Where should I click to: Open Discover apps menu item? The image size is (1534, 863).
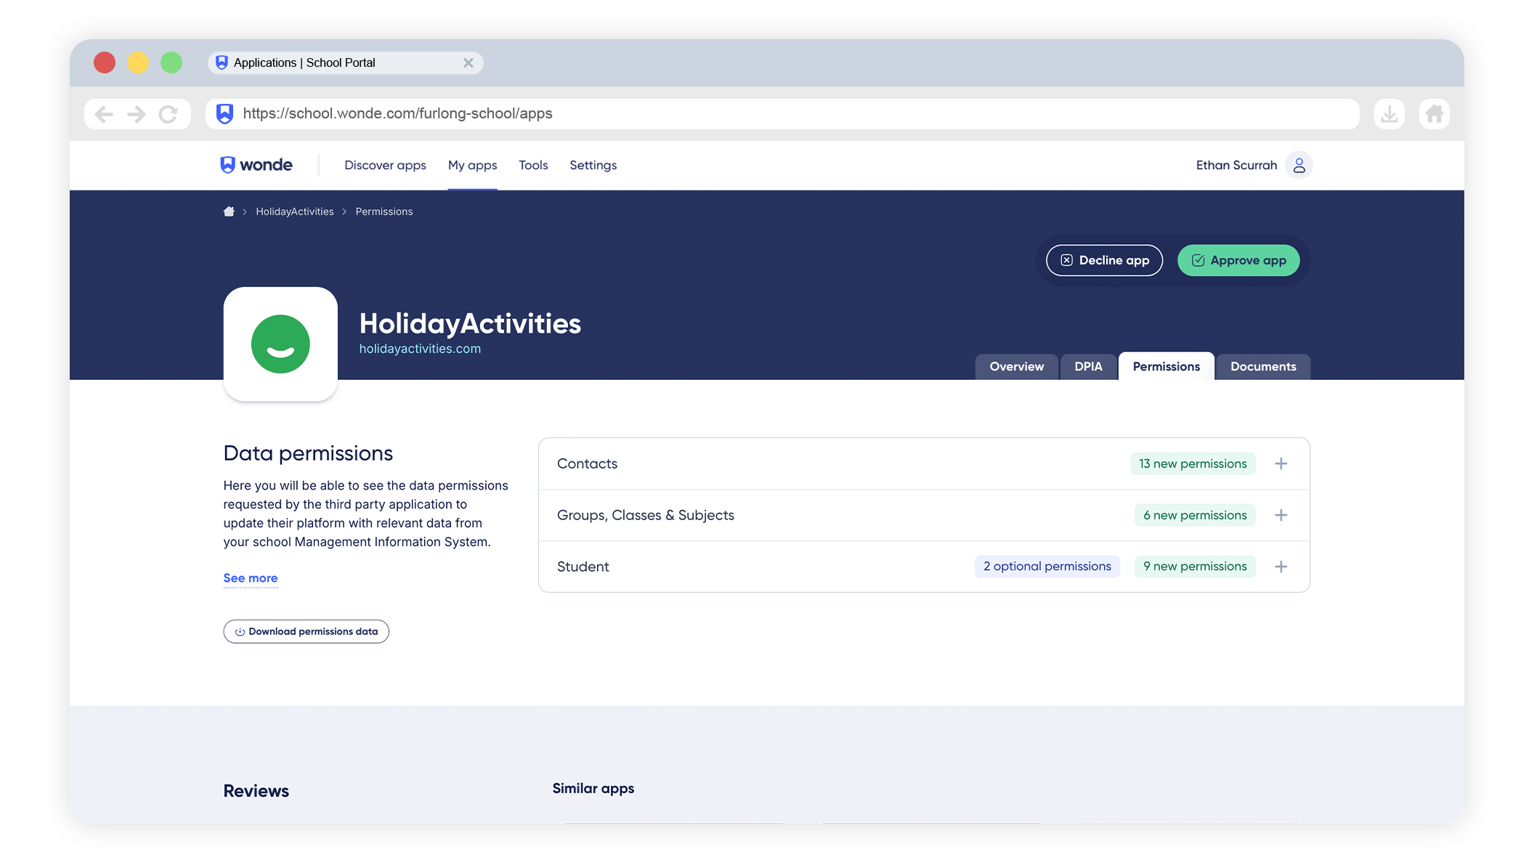pos(385,165)
